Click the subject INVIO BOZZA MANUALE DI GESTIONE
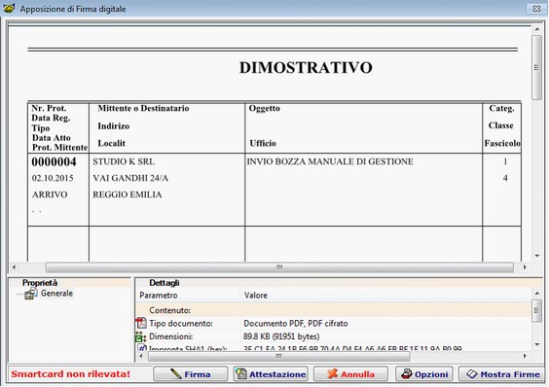The width and height of the screenshot is (549, 387). point(330,161)
